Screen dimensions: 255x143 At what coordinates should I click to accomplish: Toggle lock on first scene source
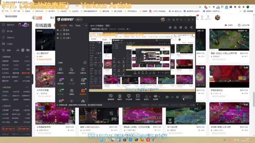coord(61,30)
